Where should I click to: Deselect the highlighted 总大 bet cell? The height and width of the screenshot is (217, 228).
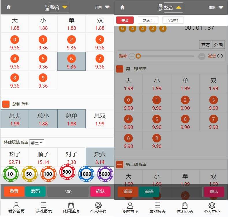[15, 119]
